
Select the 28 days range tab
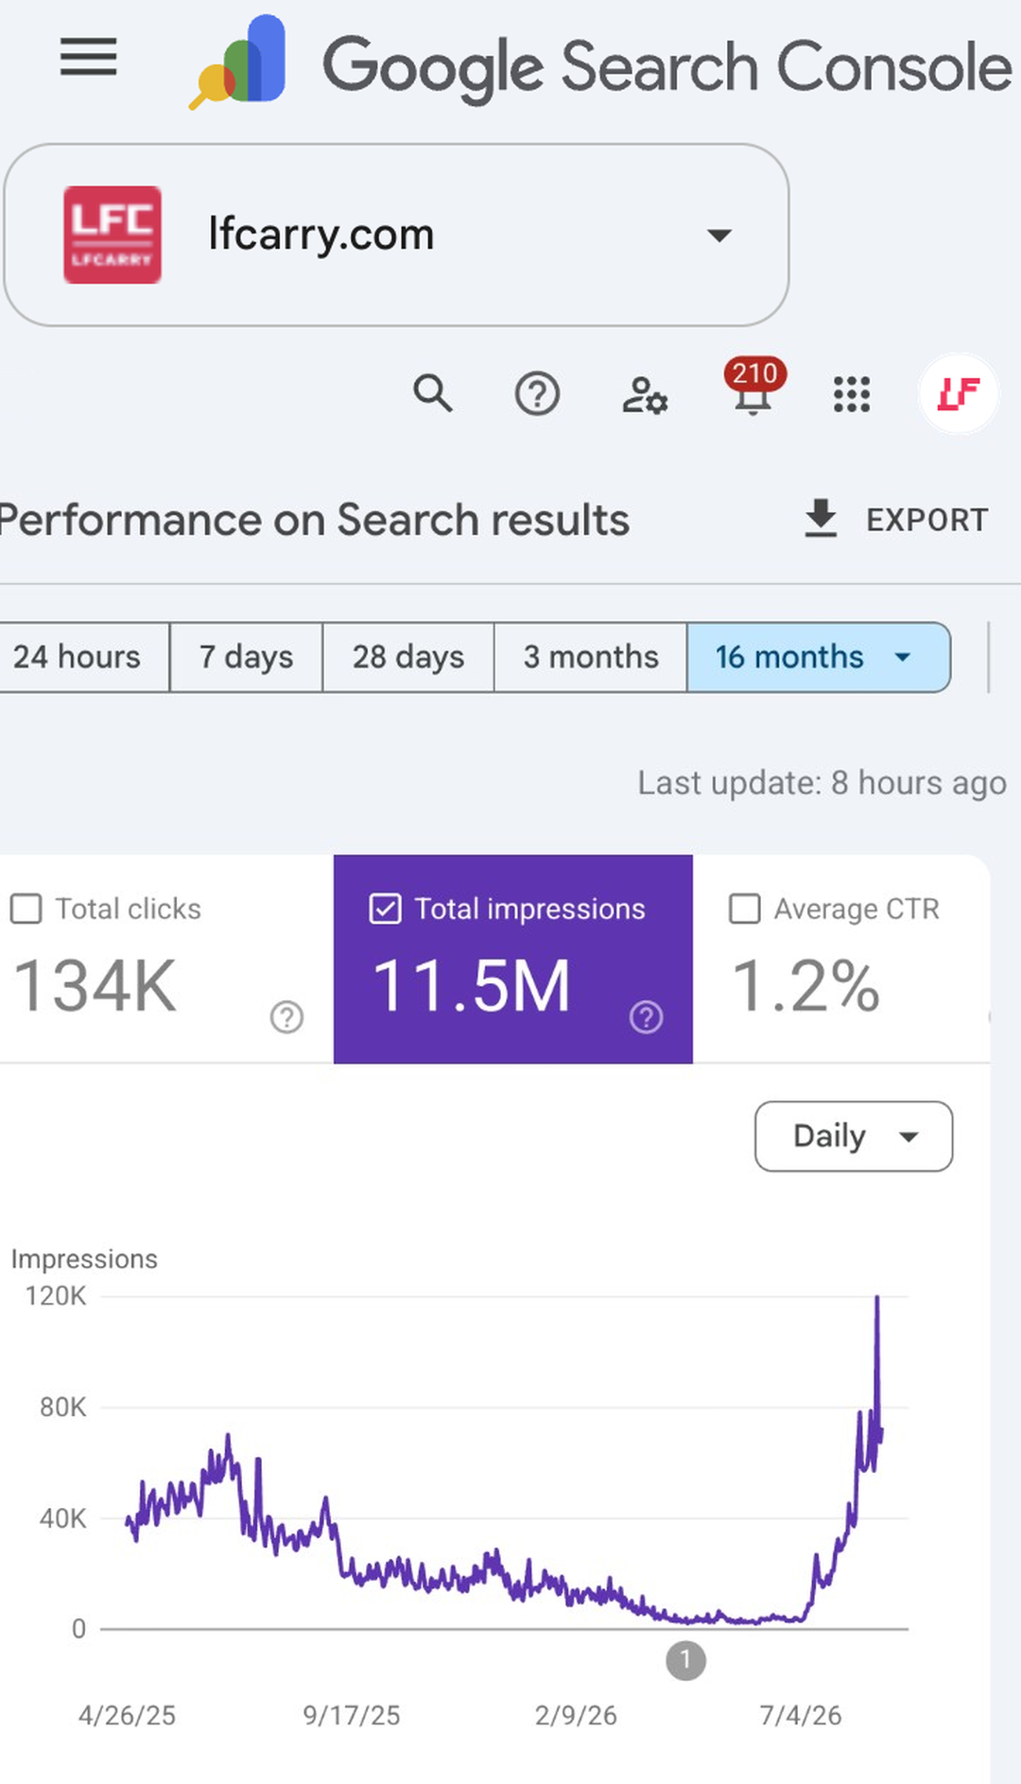pyautogui.click(x=408, y=657)
